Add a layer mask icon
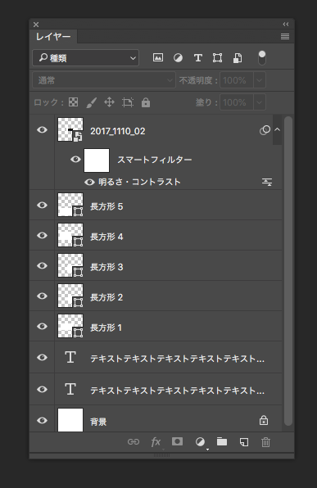 coord(177,441)
